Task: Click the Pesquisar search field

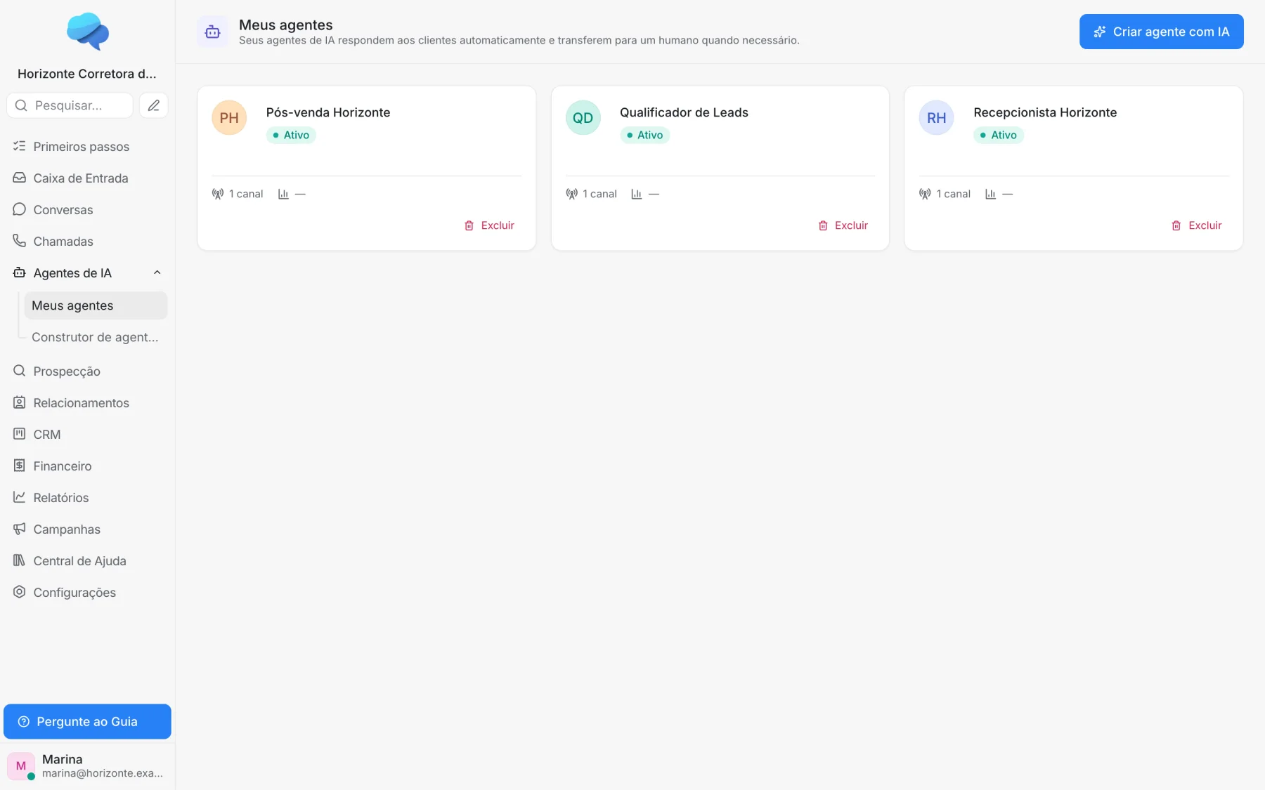Action: point(70,105)
